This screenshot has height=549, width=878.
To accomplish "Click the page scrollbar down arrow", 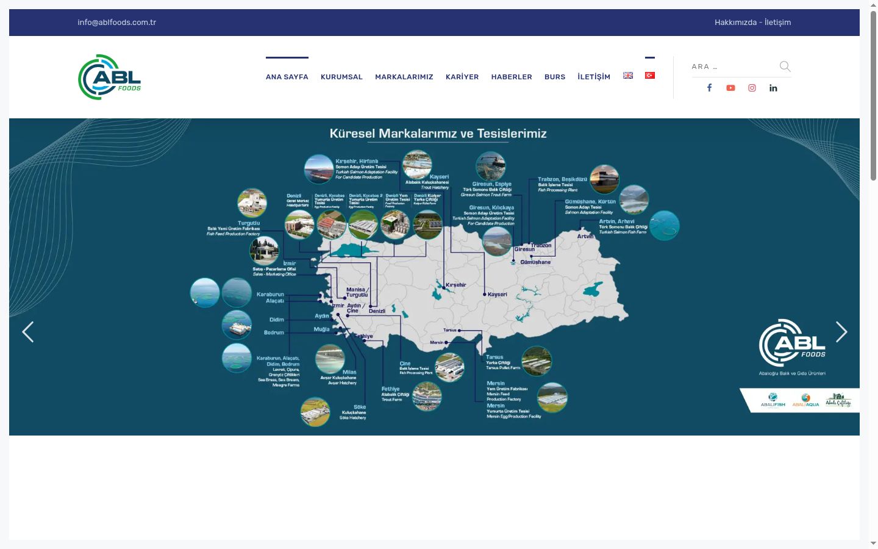I will [873, 544].
